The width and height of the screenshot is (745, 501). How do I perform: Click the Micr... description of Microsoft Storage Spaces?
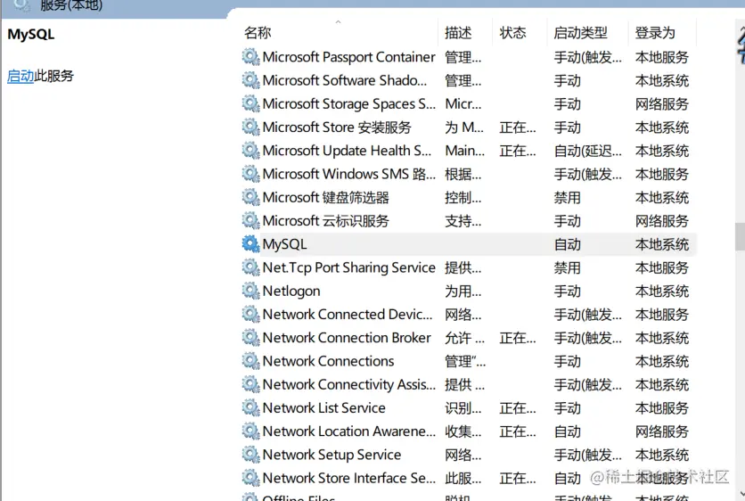click(x=463, y=103)
